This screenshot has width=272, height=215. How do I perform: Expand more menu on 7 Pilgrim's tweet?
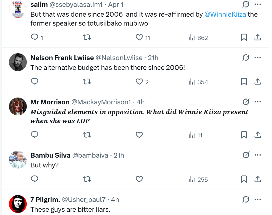point(258,199)
